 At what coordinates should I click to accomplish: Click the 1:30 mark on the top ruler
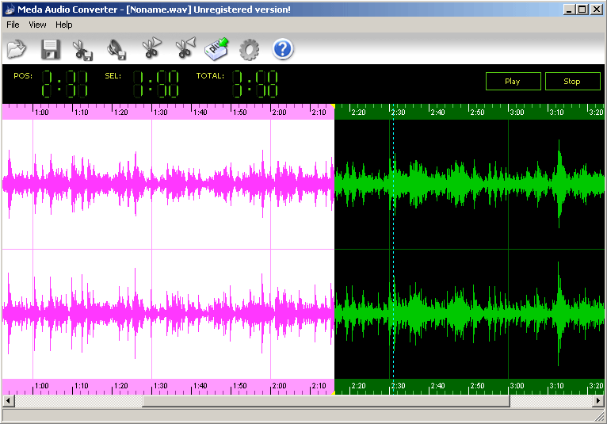click(x=160, y=113)
